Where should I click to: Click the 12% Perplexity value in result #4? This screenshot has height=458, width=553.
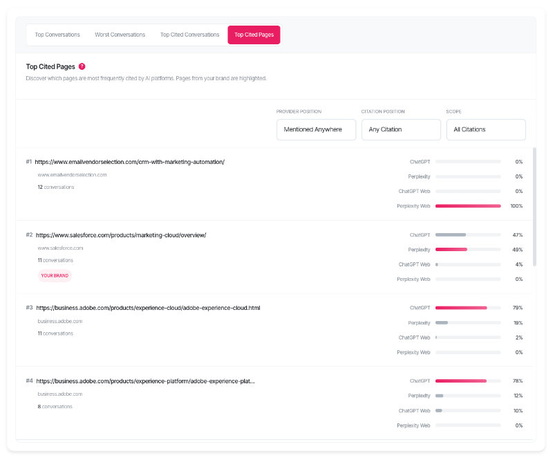tap(518, 396)
